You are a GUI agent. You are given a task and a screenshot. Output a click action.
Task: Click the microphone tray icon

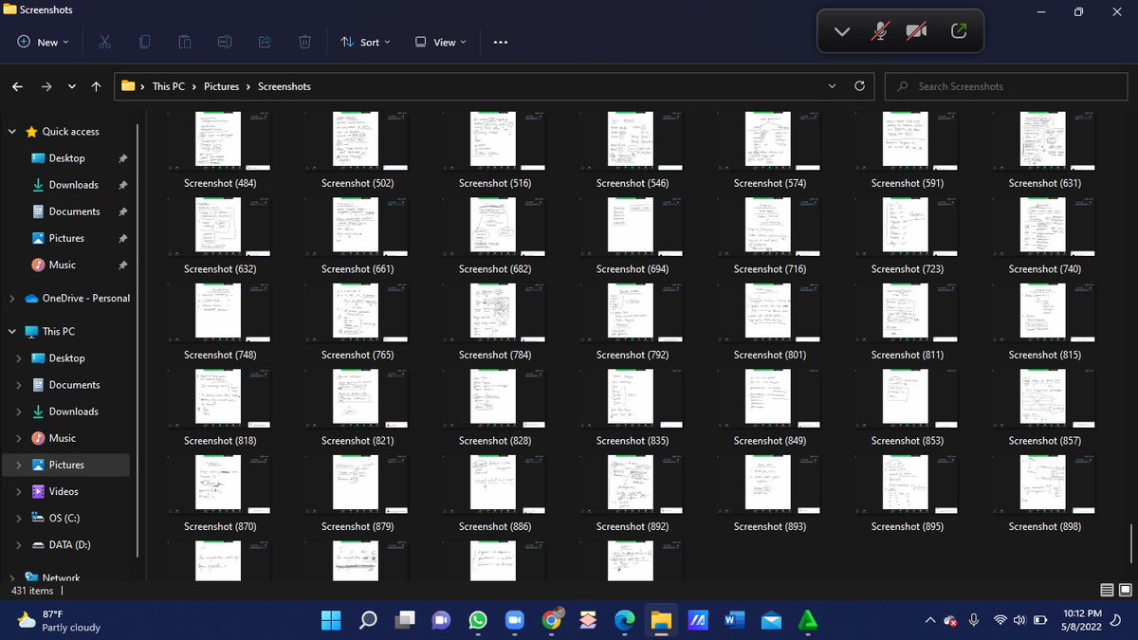(974, 620)
